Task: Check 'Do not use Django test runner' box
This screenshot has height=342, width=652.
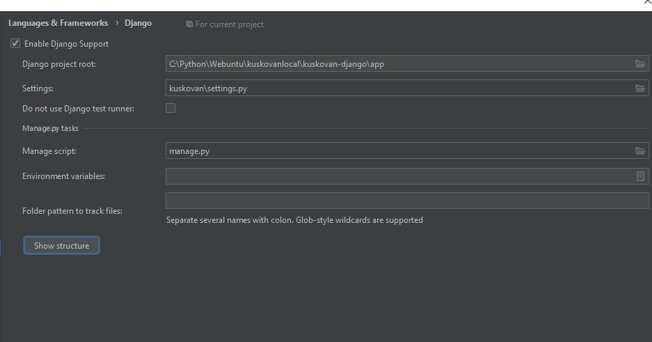Action: 170,108
